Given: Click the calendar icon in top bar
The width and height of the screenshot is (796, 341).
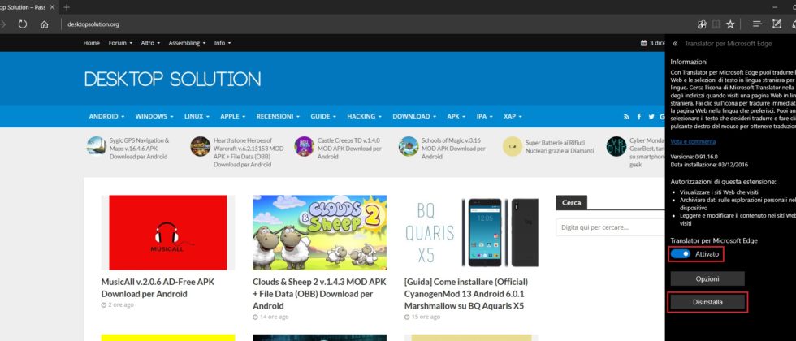Looking at the screenshot, I should point(643,43).
